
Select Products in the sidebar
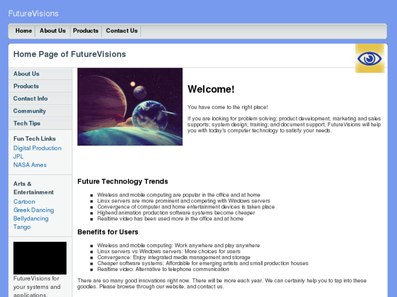tap(40, 86)
